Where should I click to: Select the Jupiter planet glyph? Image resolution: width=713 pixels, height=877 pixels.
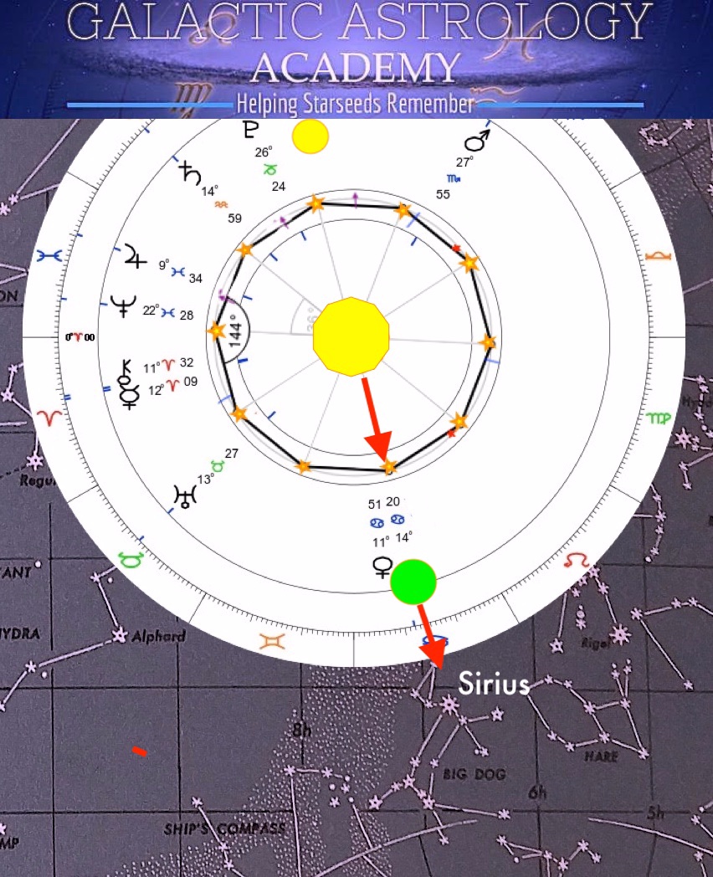135,255
